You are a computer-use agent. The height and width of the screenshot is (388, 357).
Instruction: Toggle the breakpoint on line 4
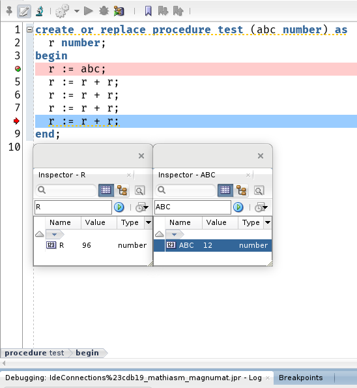pyautogui.click(x=18, y=68)
